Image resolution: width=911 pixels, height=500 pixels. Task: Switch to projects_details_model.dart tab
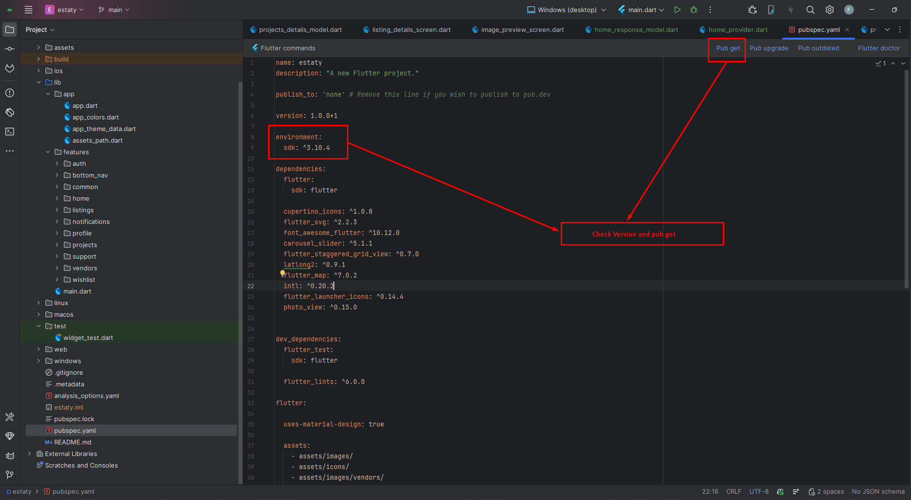[x=296, y=29]
